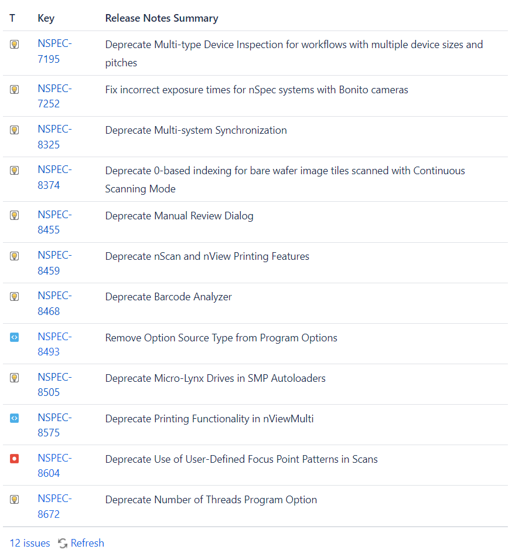The image size is (519, 556).
Task: Click the Release Notes Summary column header
Action: click(162, 18)
